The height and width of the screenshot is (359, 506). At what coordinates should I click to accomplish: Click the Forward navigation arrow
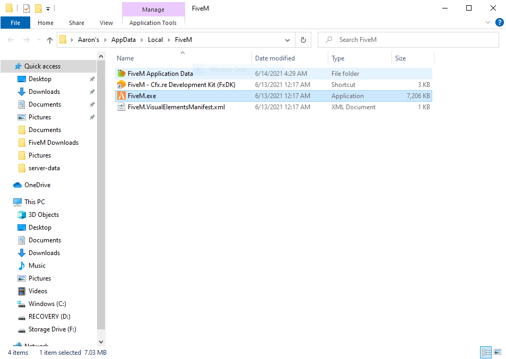click(26, 40)
